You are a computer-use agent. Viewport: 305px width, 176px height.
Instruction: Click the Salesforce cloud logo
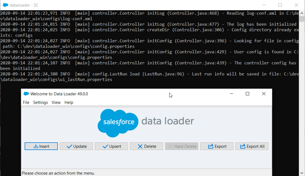click(118, 123)
